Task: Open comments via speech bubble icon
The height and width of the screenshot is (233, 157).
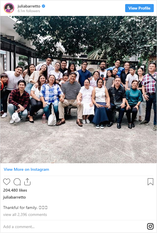Action: pyautogui.click(x=17, y=182)
